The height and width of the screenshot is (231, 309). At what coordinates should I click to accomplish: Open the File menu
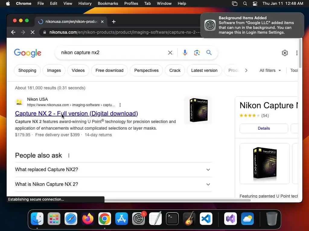(41, 4)
